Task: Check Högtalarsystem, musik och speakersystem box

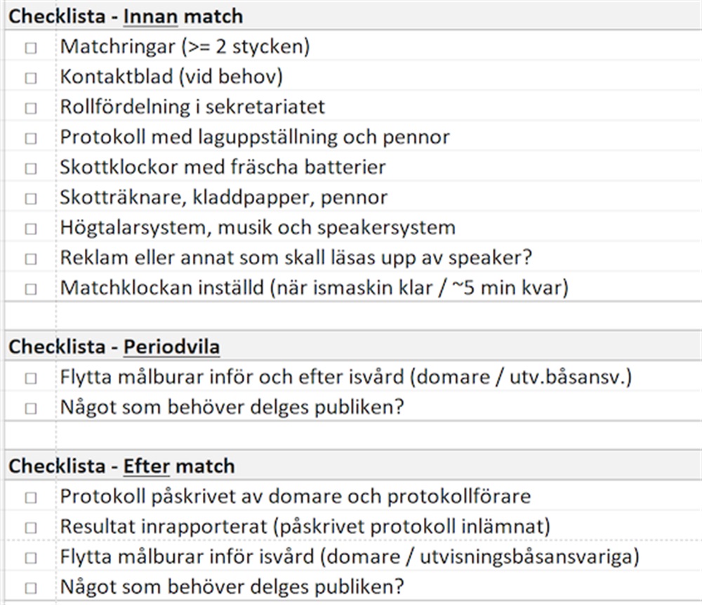Action: pos(30,229)
